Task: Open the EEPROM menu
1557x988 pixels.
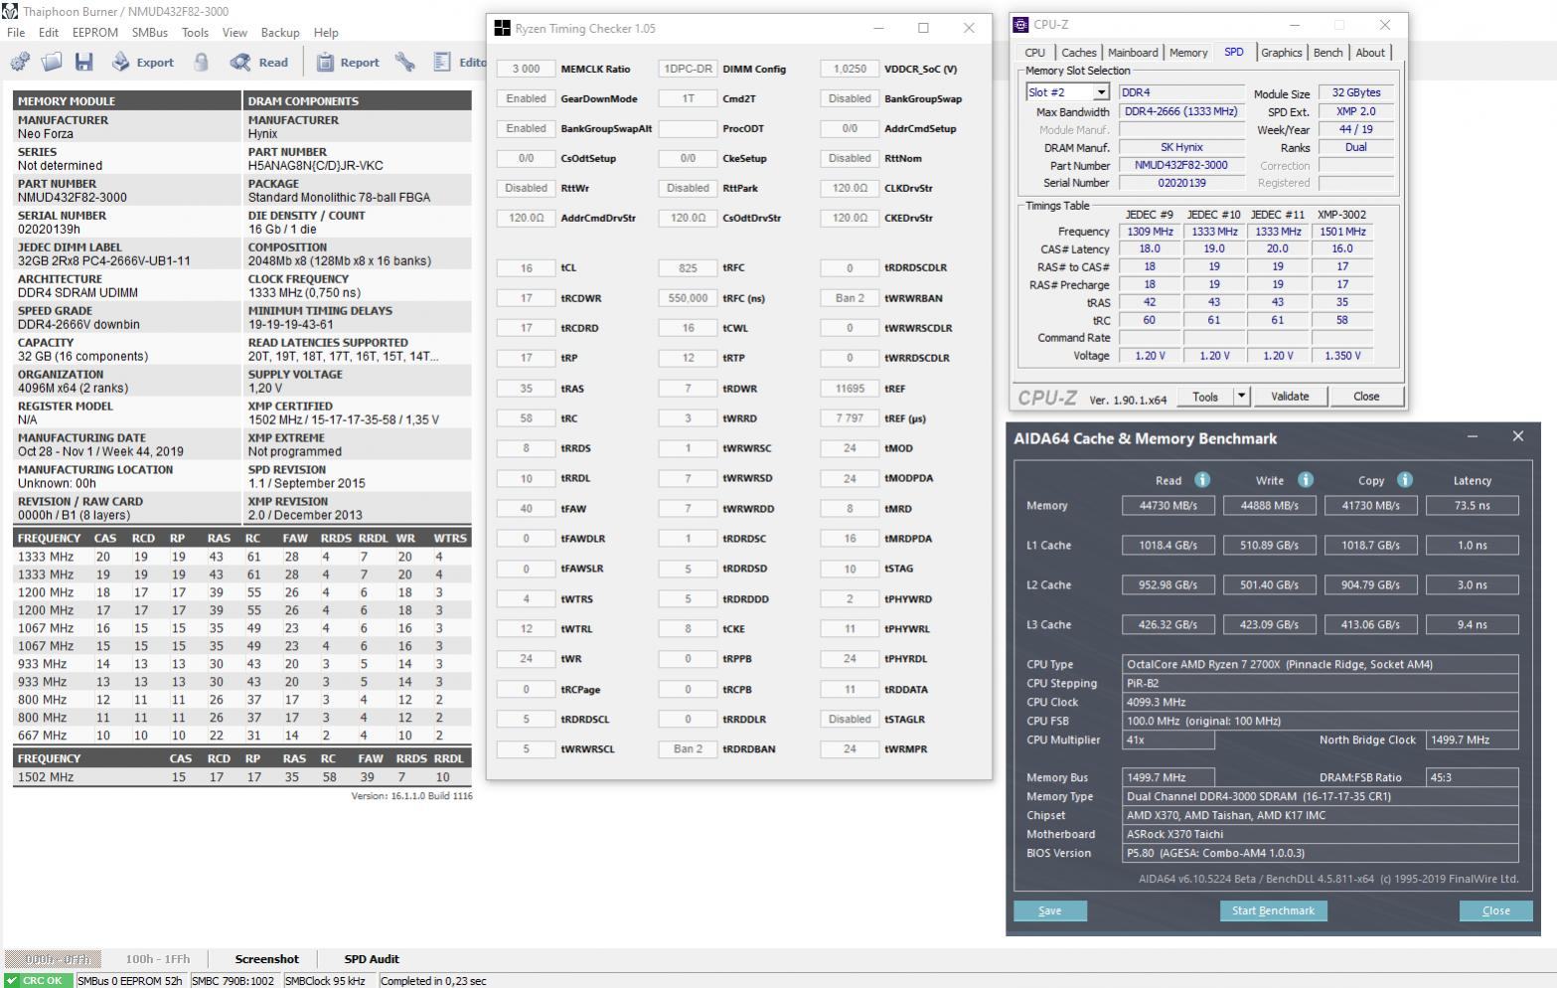Action: [95, 32]
